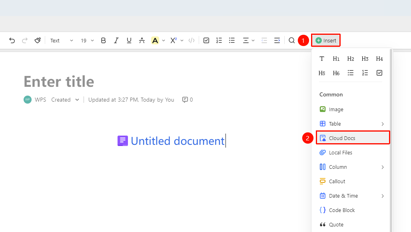Toggle Italic formatting
Screen dimensions: 411x232
[116, 40]
